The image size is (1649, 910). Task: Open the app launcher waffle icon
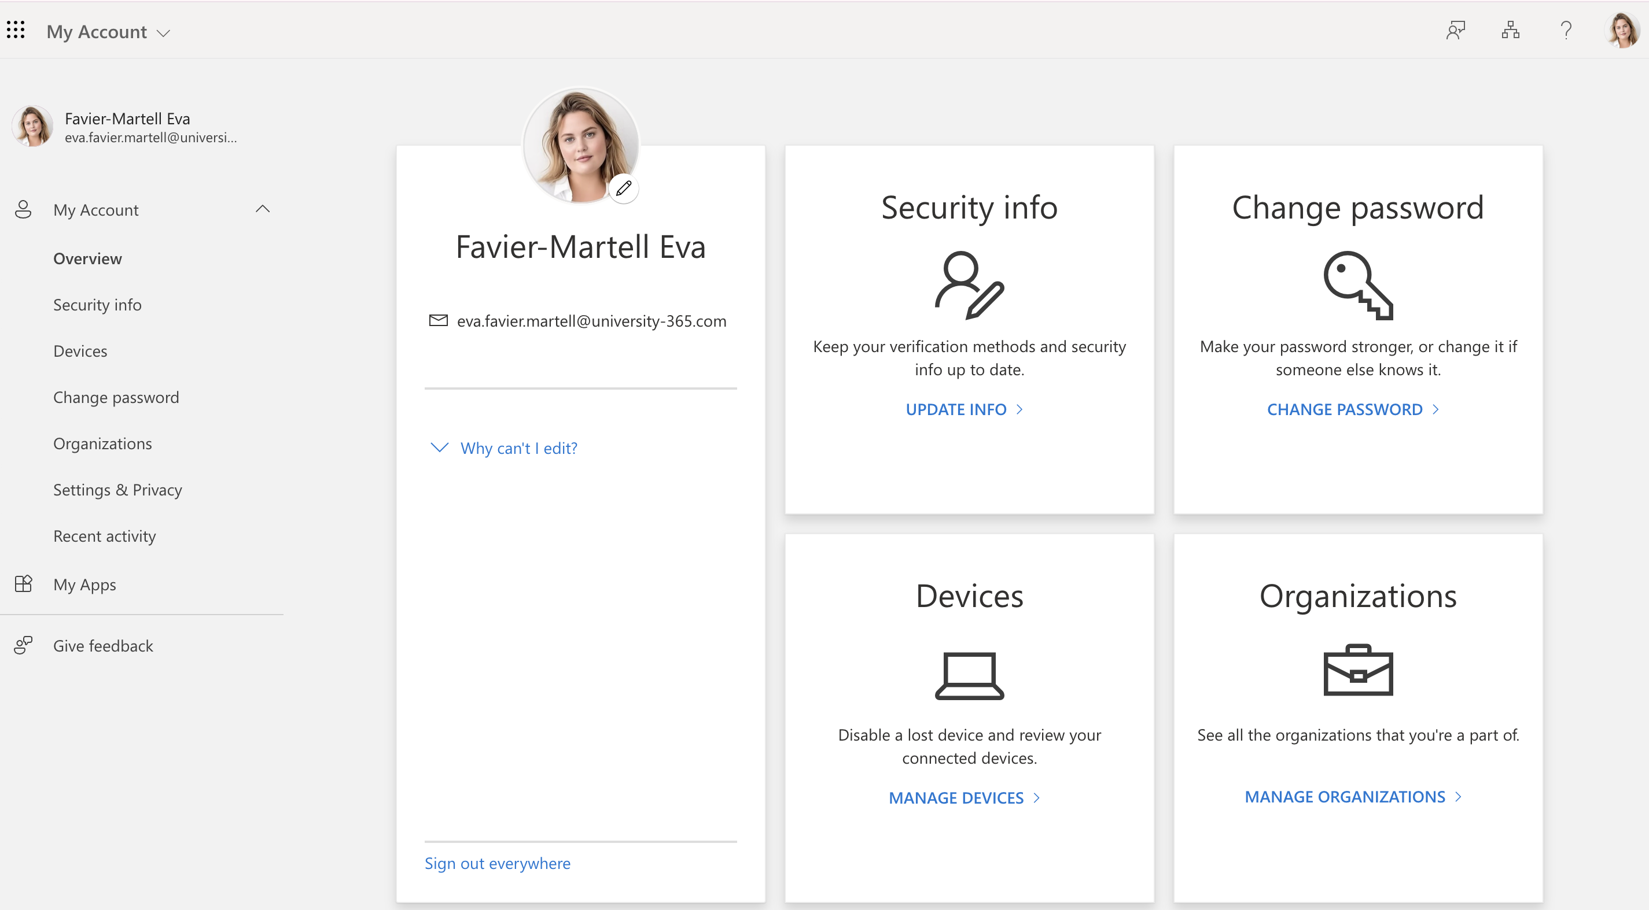tap(16, 30)
